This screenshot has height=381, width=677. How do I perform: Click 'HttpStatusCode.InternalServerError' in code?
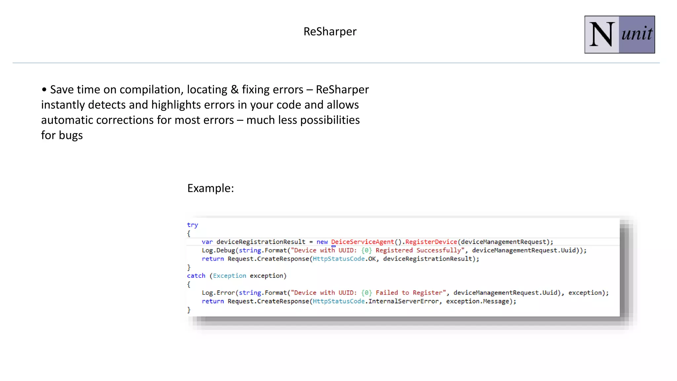click(376, 301)
